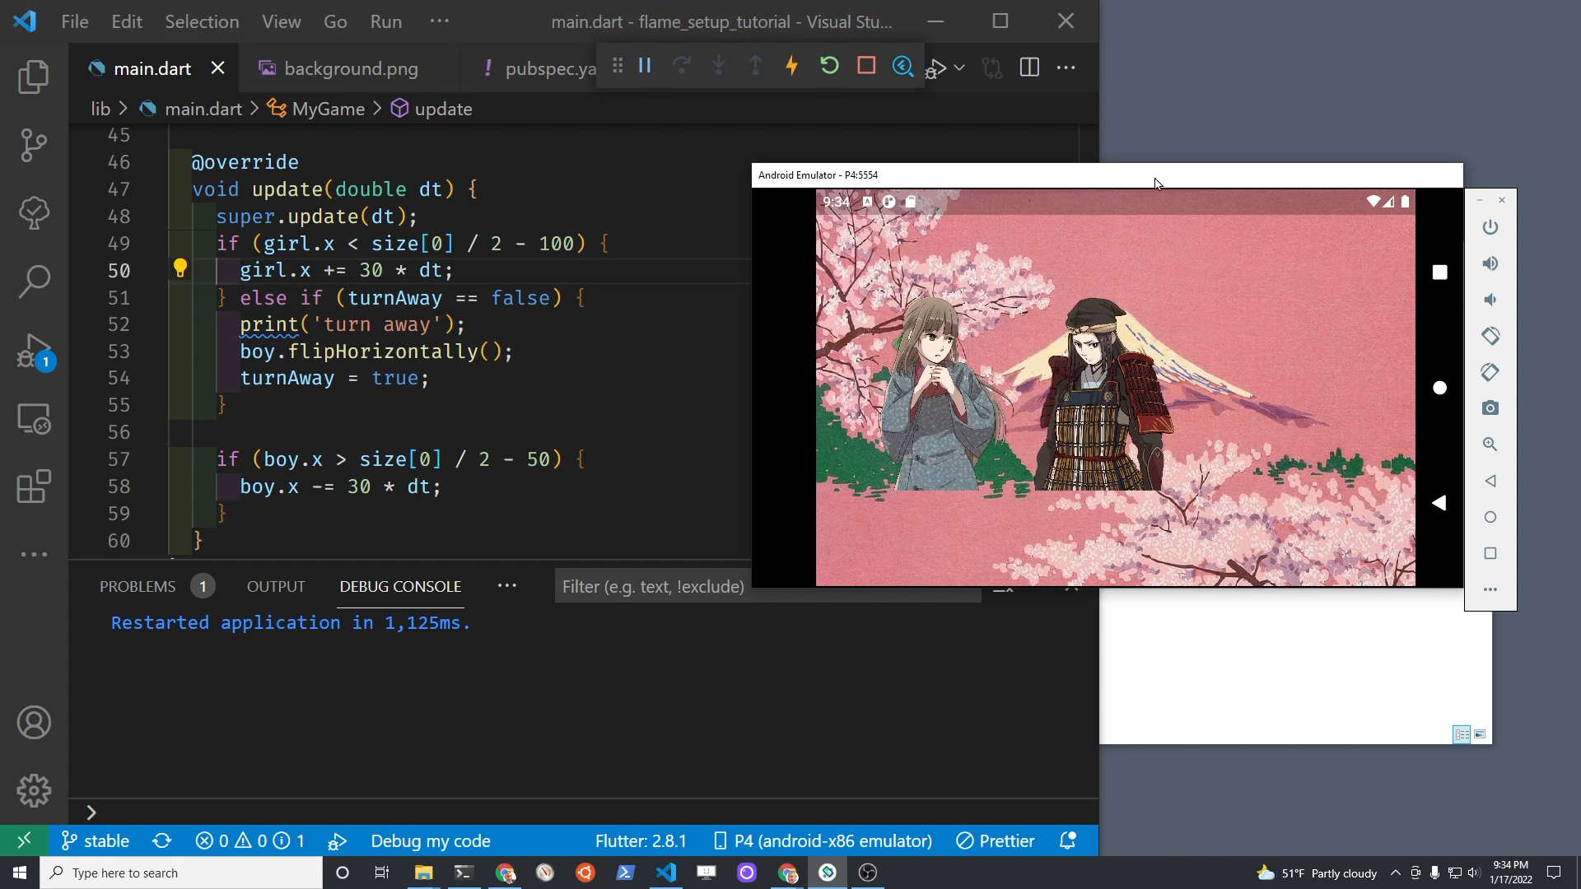Image resolution: width=1581 pixels, height=889 pixels.
Task: Open the Widget Inspector from debug toolbar
Action: pos(902,66)
